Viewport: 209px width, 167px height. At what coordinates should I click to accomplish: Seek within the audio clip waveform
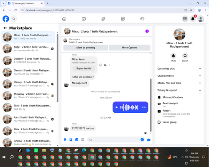129,107
